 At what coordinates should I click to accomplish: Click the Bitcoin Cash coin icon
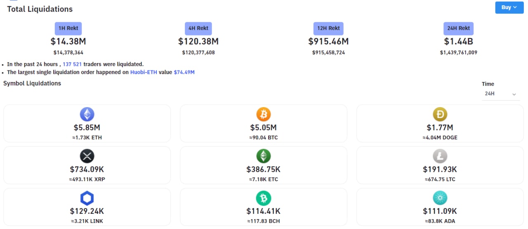tap(263, 198)
